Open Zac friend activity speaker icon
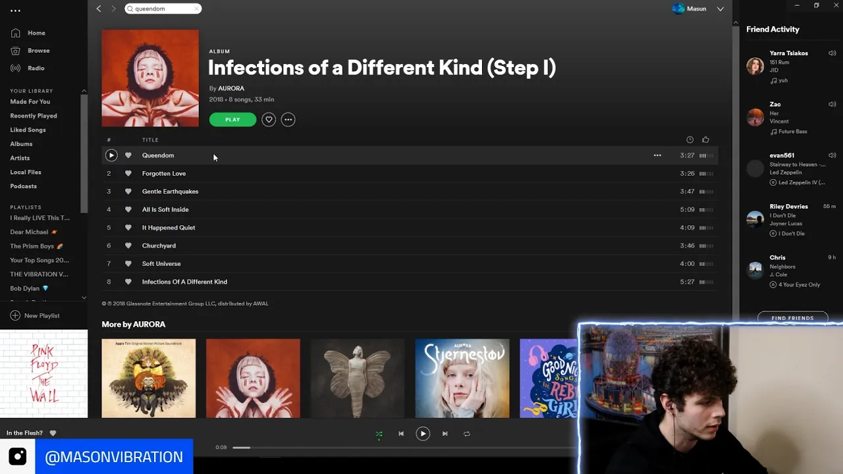This screenshot has height=474, width=843. (832, 104)
